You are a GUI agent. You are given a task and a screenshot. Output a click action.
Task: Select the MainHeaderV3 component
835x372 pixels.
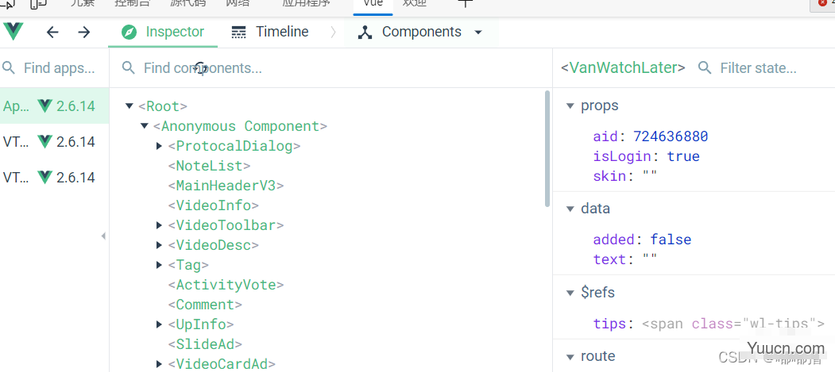pyautogui.click(x=226, y=186)
